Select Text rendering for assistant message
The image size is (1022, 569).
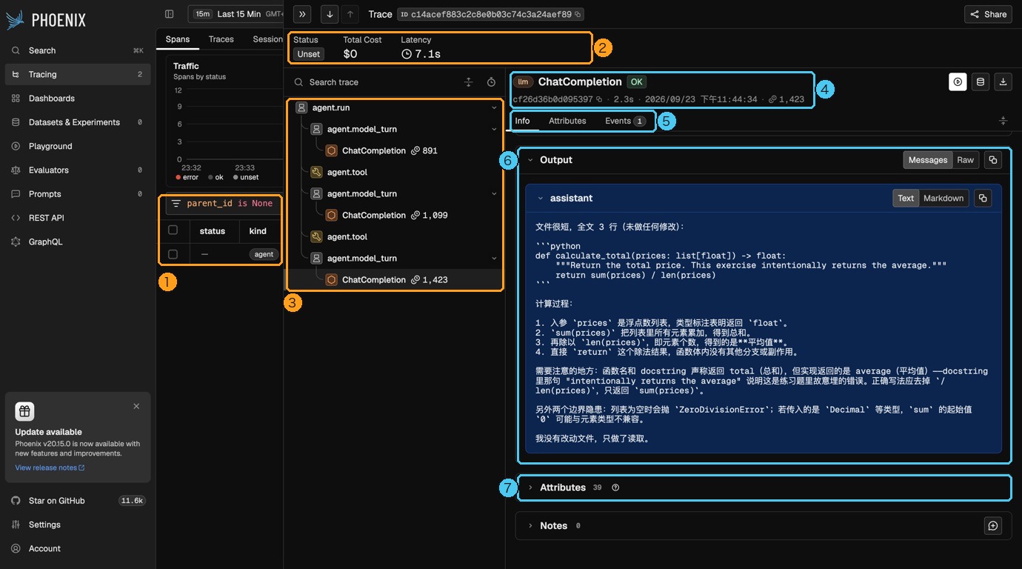pyautogui.click(x=906, y=198)
